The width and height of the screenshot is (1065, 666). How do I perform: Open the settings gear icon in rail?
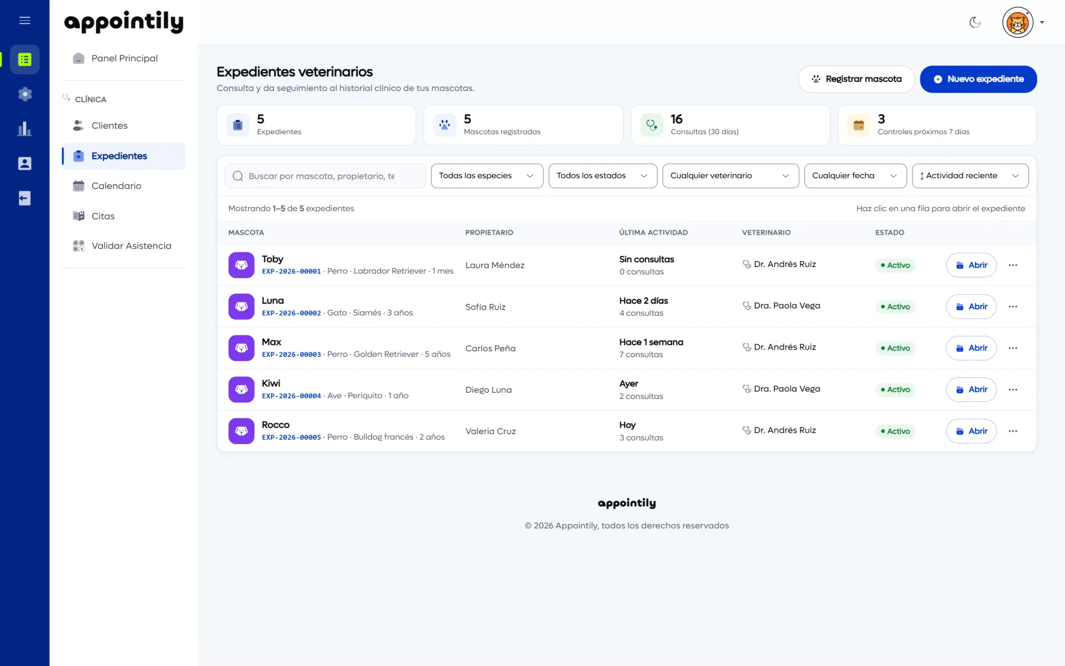(24, 94)
